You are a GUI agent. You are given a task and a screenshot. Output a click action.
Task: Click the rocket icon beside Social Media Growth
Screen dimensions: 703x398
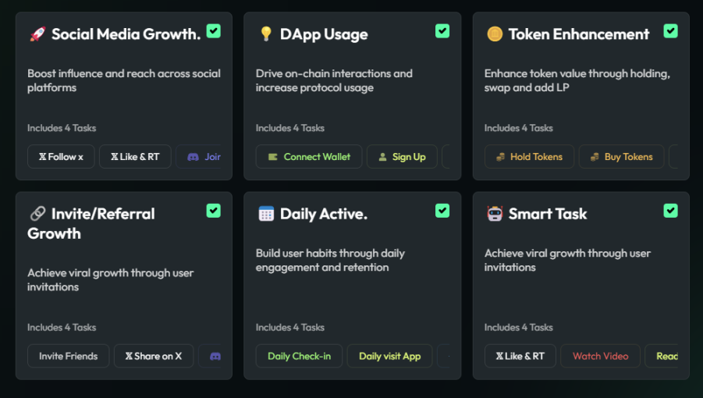[37, 34]
